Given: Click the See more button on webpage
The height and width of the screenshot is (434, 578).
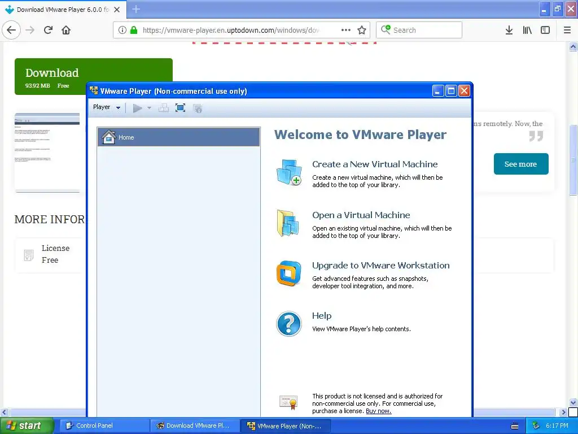Looking at the screenshot, I should [x=521, y=164].
